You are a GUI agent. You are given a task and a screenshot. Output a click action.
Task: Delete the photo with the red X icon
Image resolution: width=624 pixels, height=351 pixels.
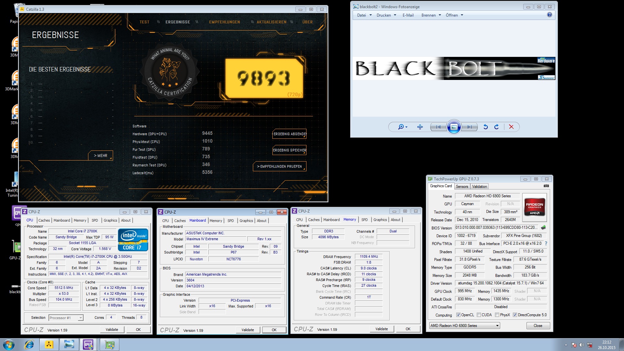[x=511, y=127]
